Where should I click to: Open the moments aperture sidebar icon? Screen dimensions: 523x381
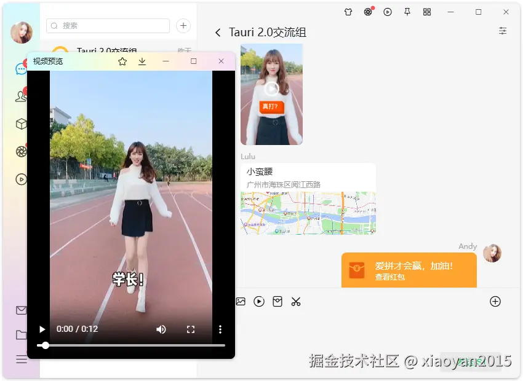click(x=21, y=152)
